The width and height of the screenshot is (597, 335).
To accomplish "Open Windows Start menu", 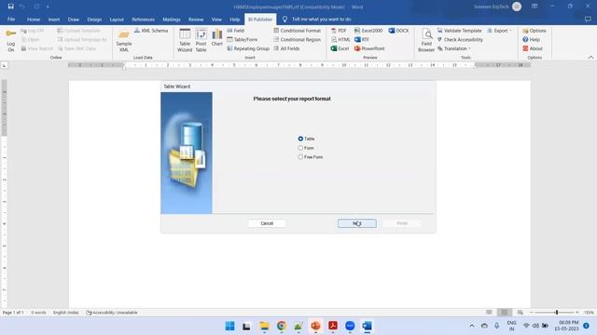I will (x=230, y=326).
